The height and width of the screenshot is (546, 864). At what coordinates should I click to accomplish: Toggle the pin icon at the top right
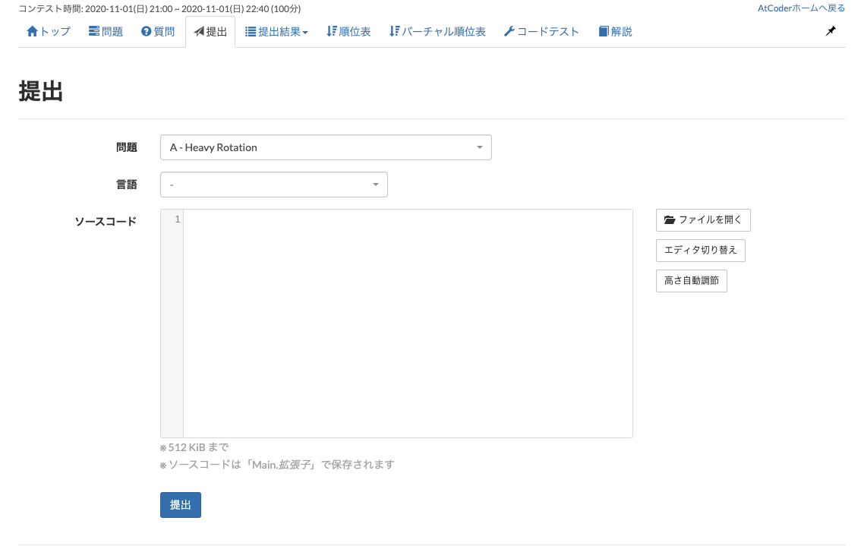830,31
